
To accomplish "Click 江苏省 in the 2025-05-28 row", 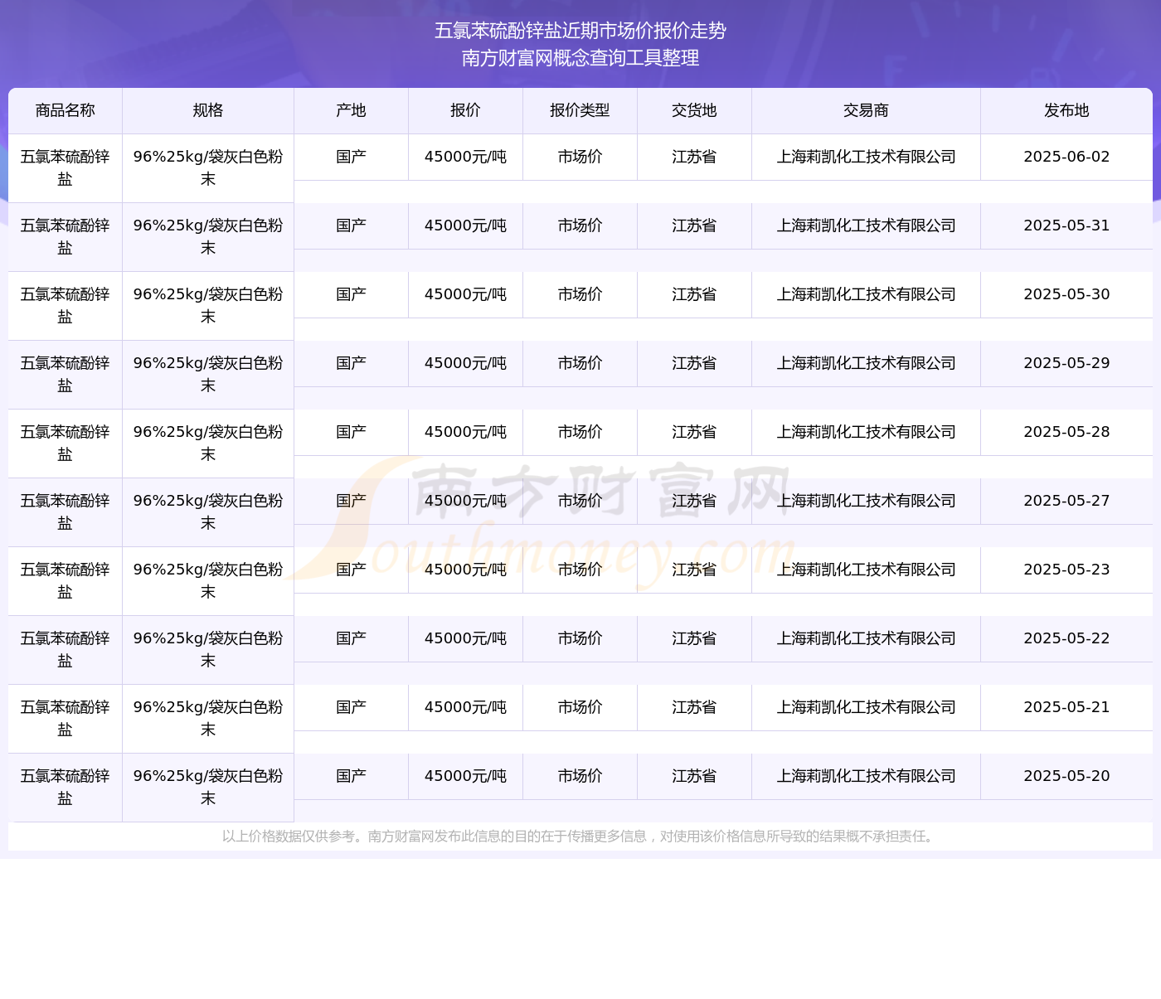I will [x=695, y=432].
